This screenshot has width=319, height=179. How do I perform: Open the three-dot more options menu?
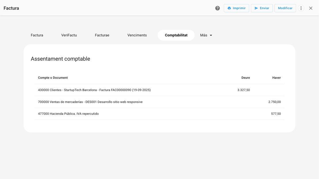301,8
